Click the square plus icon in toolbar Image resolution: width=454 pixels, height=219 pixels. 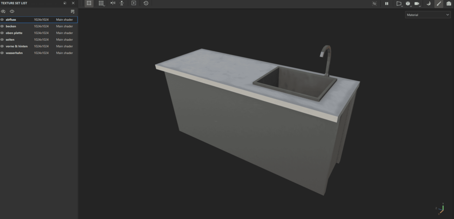[x=134, y=4]
